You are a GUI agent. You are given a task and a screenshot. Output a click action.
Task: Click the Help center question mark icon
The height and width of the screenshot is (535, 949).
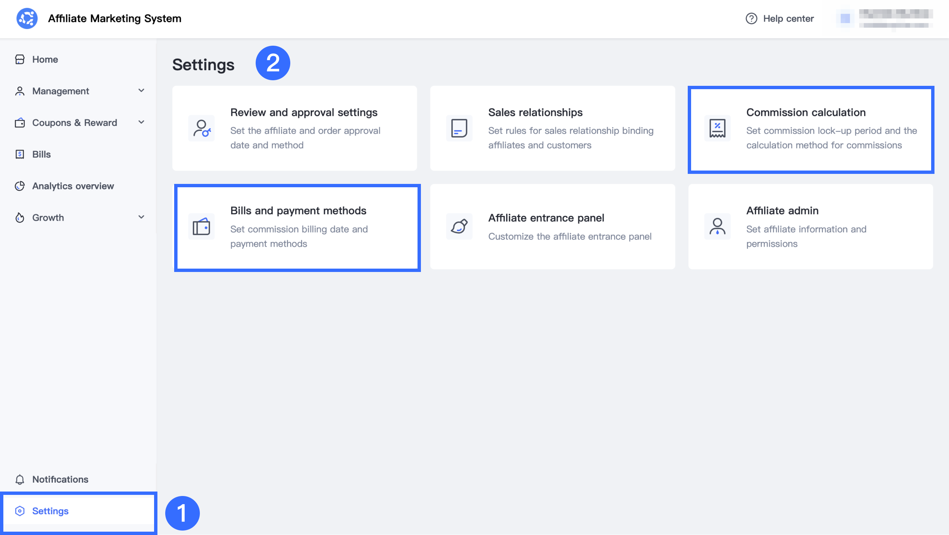point(751,19)
